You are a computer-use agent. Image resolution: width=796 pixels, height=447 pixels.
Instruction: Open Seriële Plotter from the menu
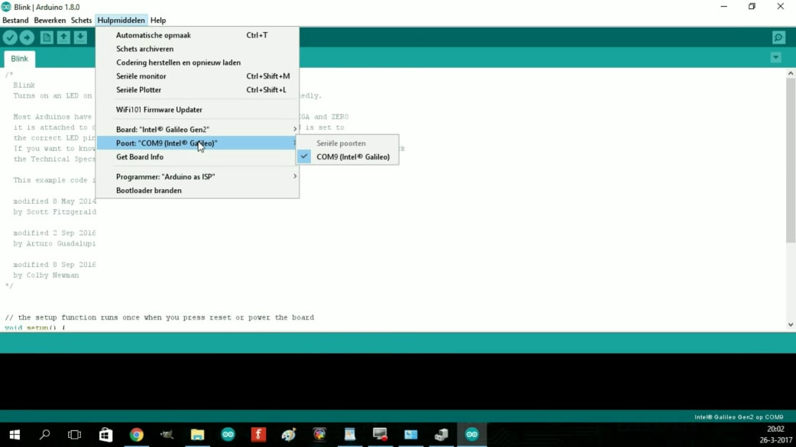click(x=198, y=90)
